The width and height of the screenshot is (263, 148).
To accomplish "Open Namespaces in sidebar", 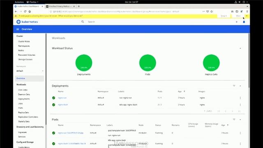I will [24, 46].
